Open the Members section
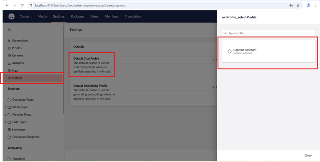 point(112,16)
